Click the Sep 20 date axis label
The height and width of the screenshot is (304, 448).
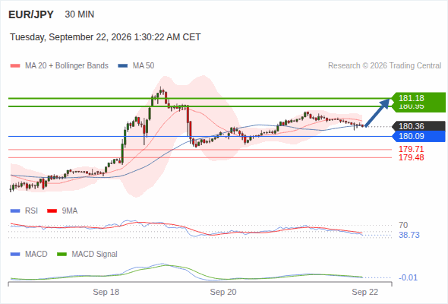pyautogui.click(x=223, y=292)
